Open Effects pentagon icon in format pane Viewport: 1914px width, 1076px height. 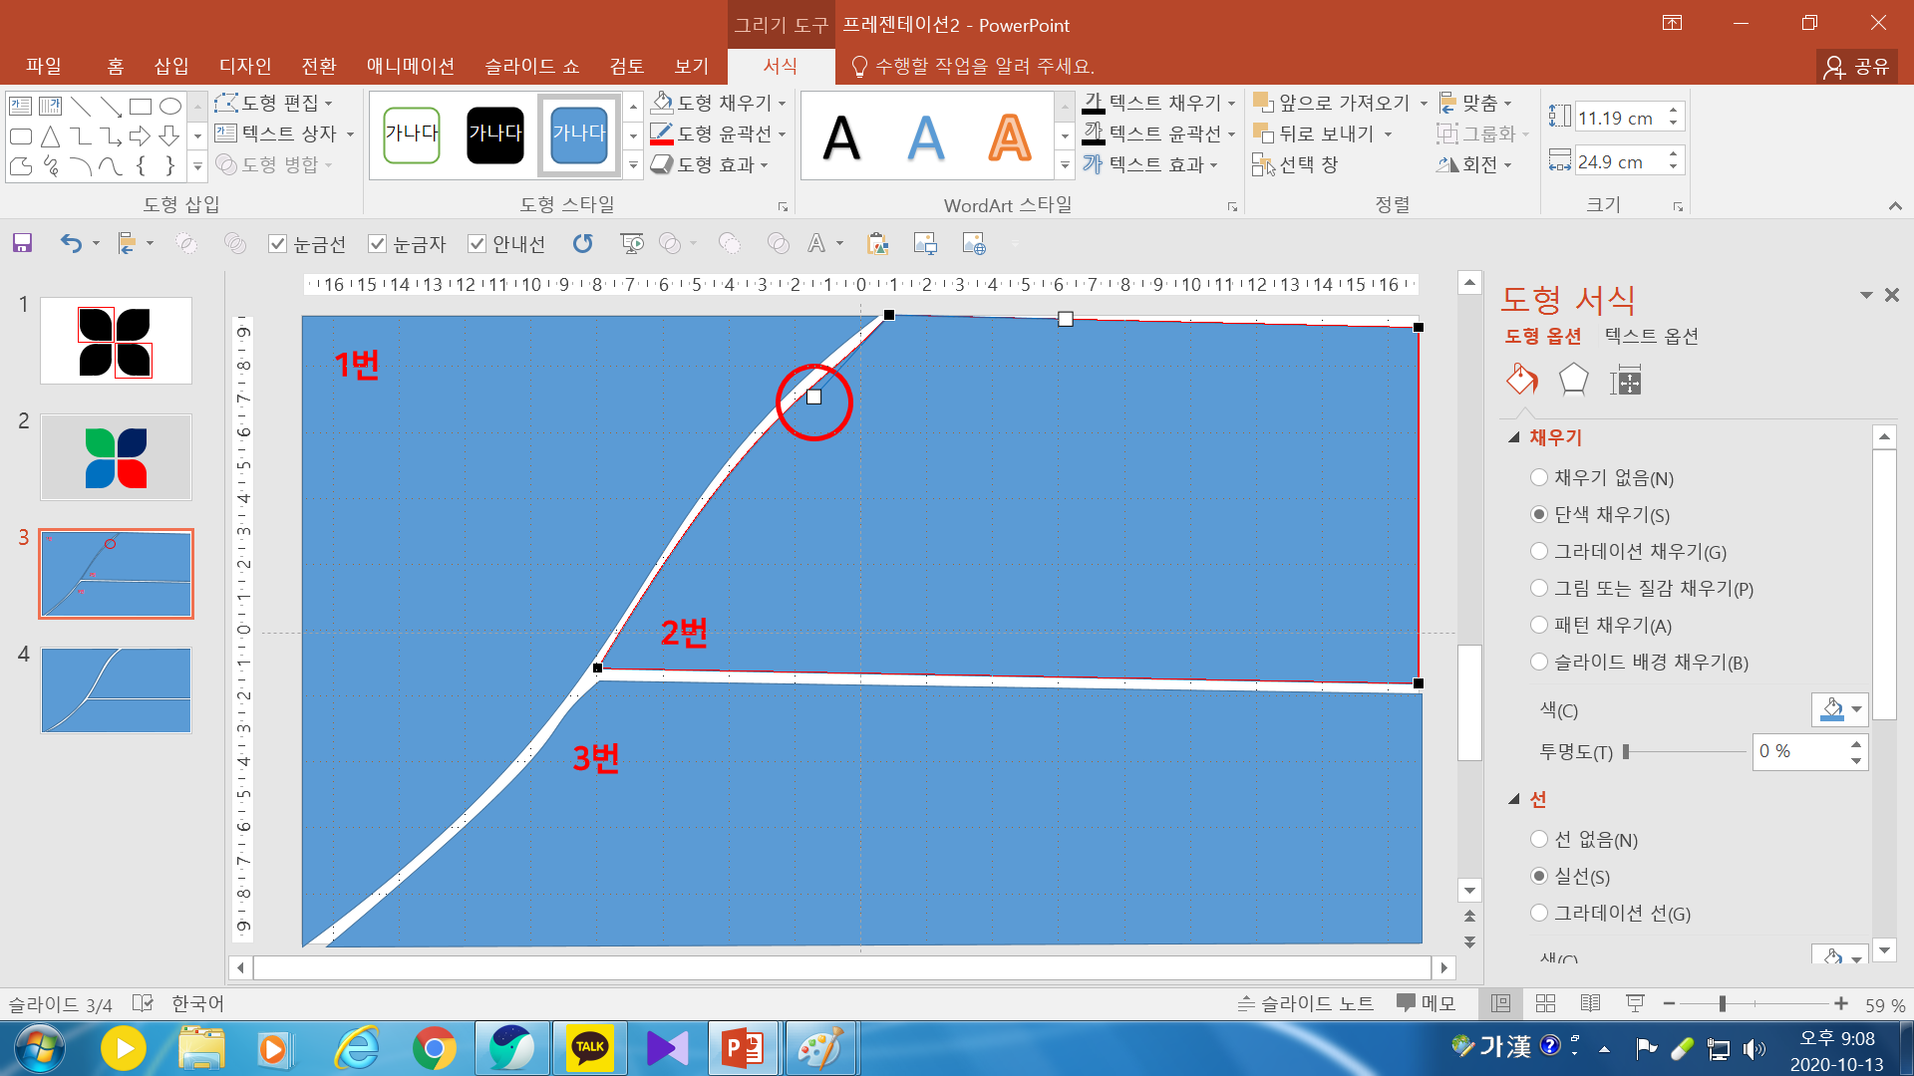click(1573, 380)
